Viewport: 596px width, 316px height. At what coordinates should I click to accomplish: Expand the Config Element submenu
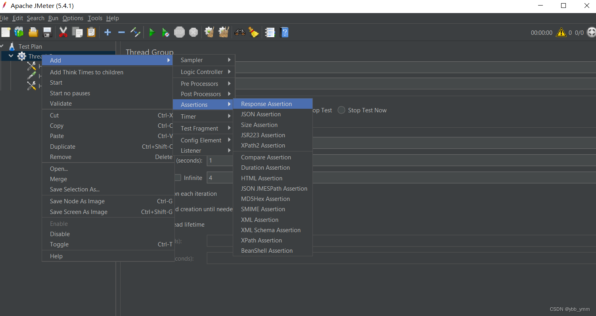tap(204, 140)
